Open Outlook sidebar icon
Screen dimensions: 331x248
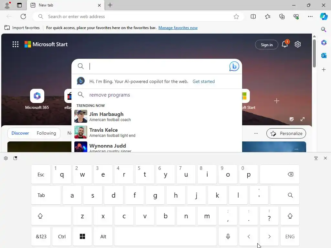click(324, 56)
